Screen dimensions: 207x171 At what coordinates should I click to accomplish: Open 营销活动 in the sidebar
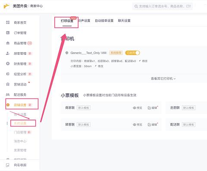(20, 85)
